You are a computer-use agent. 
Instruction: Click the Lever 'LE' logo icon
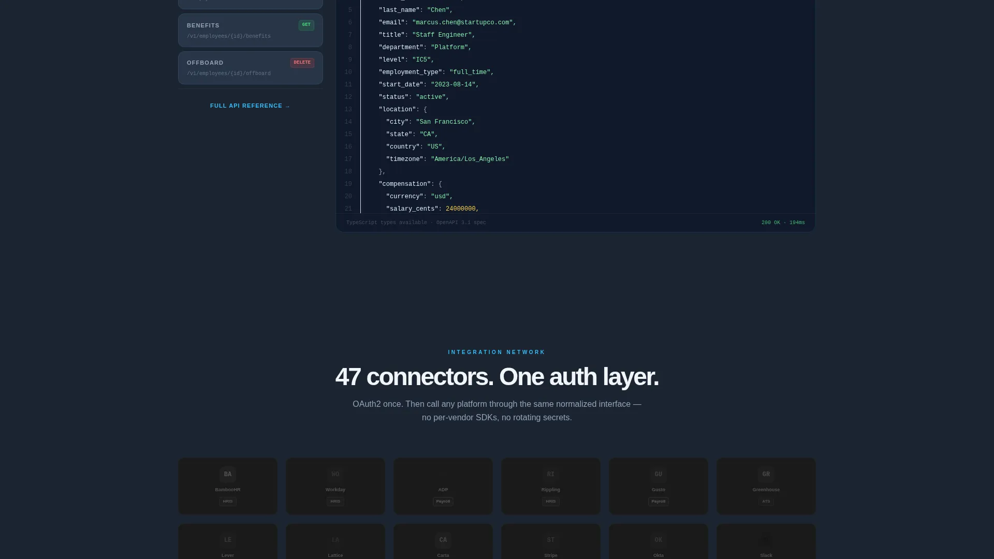pos(228,540)
